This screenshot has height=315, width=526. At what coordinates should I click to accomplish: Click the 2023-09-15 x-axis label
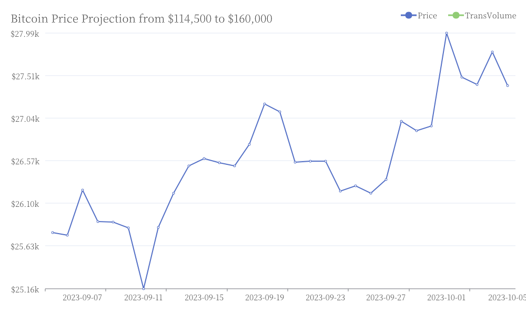click(204, 298)
